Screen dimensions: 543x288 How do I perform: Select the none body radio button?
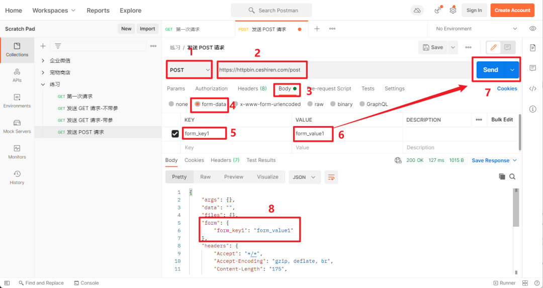(171, 104)
